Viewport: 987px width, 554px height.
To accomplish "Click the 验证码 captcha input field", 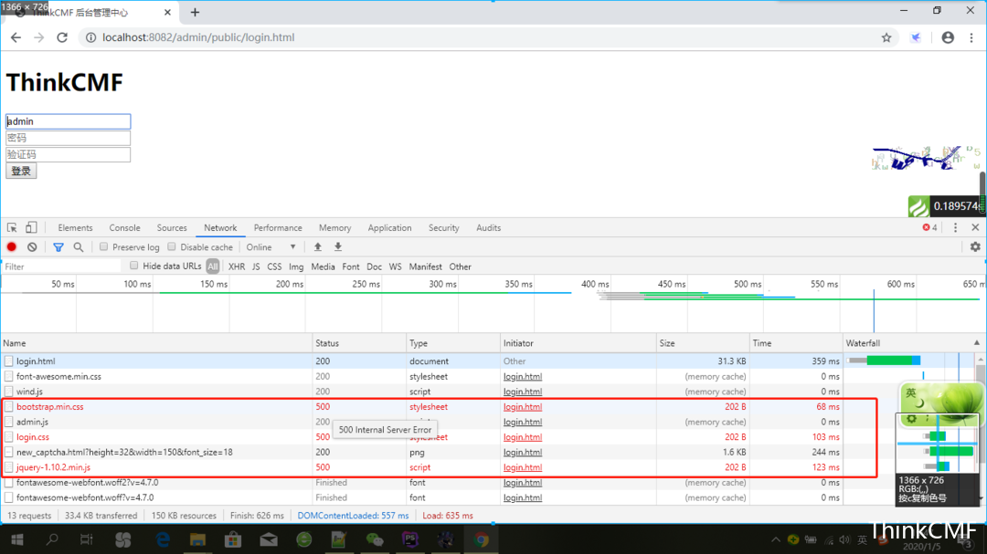I will click(68, 154).
